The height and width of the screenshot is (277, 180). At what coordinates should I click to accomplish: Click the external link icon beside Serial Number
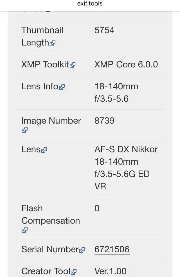click(82, 250)
